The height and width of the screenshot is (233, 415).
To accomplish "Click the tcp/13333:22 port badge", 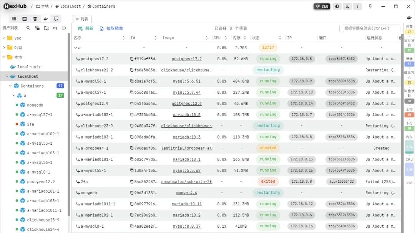I will coord(342,182).
